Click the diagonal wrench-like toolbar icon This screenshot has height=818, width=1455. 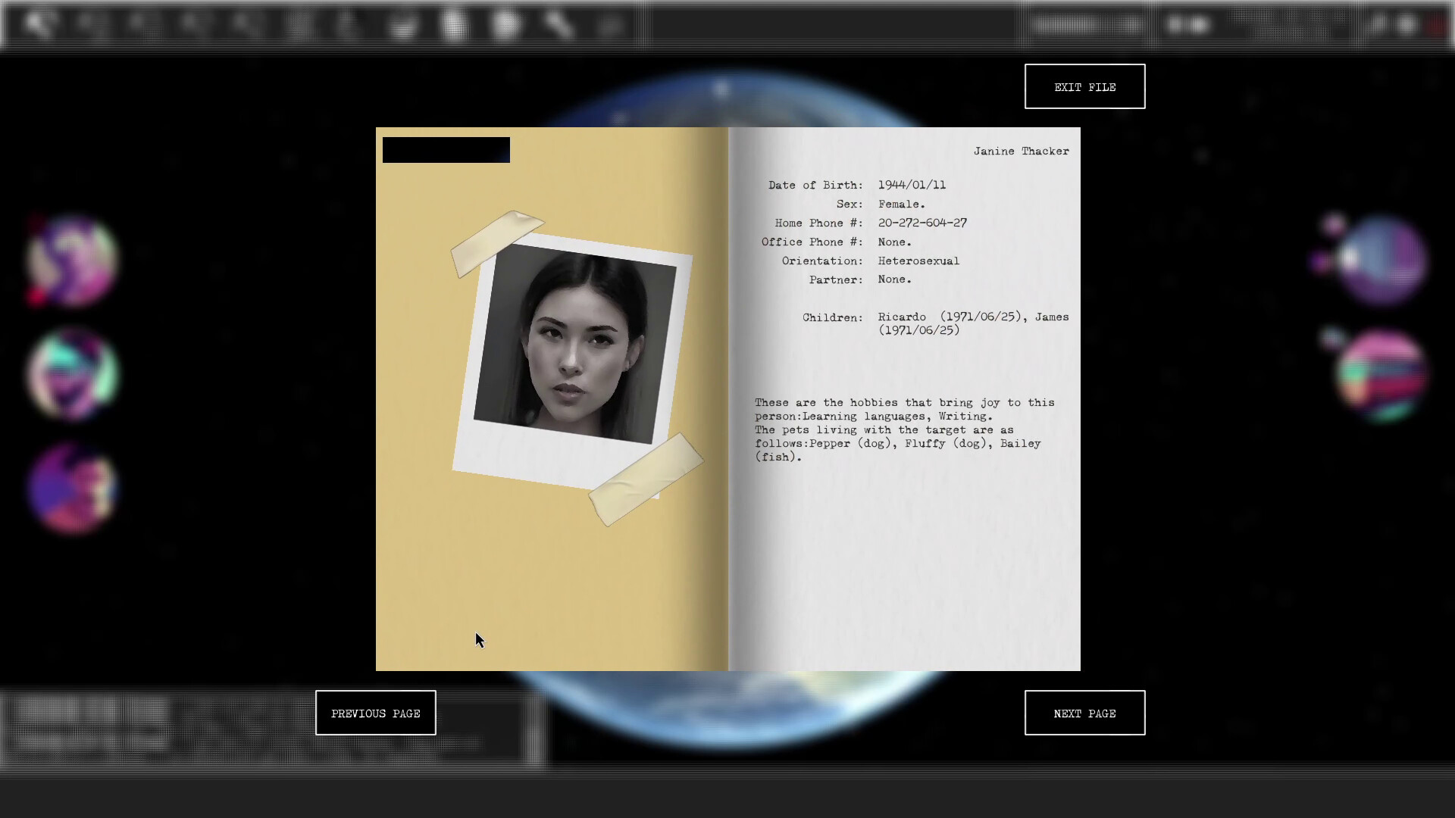pyautogui.click(x=559, y=25)
